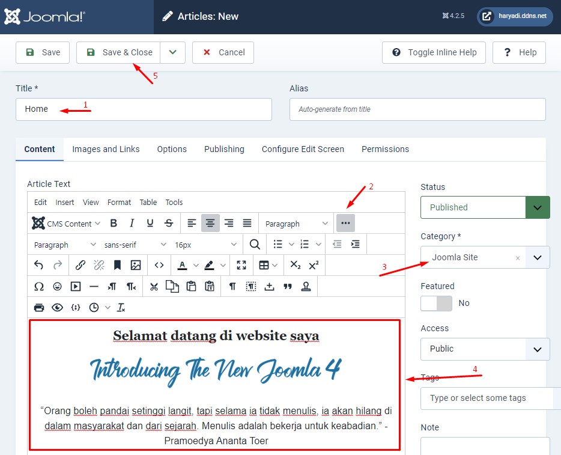
Task: Open the Status dropdown showing Published
Action: 485,207
